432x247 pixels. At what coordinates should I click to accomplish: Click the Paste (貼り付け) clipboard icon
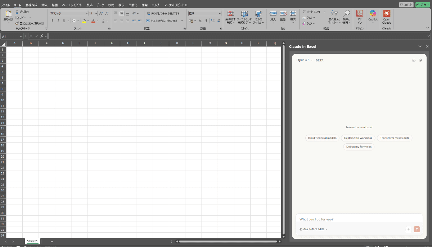click(x=8, y=14)
